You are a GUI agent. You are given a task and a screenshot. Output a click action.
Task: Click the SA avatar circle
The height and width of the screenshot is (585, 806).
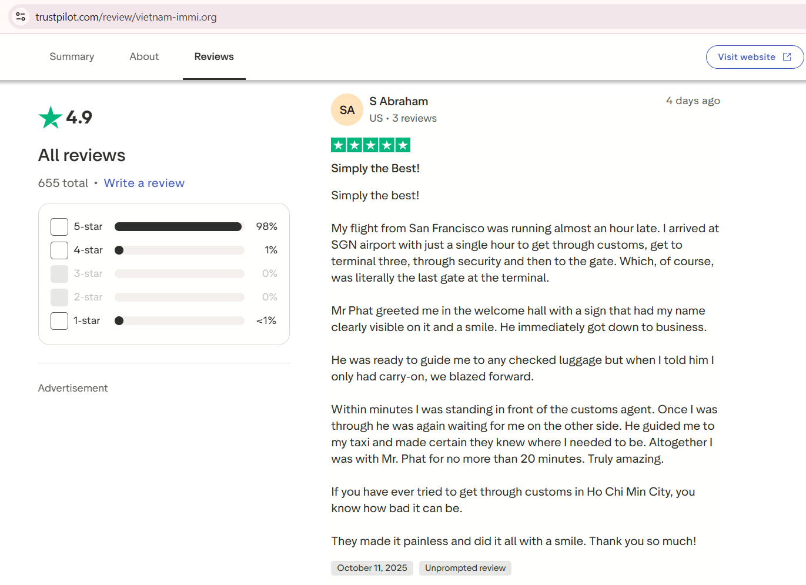[347, 110]
